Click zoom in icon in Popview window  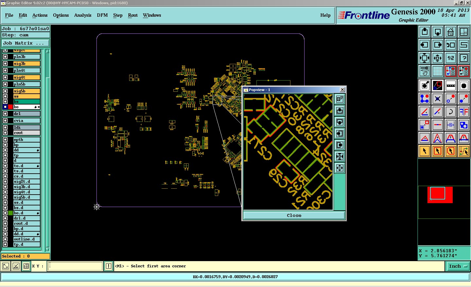point(340,156)
